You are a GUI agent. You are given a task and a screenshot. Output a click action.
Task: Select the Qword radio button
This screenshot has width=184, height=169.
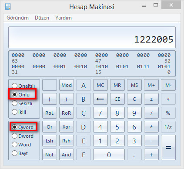[23, 127]
